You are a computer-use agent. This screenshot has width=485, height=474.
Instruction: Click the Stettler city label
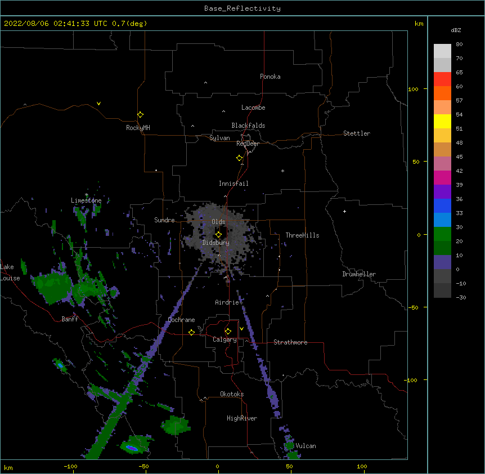357,133
